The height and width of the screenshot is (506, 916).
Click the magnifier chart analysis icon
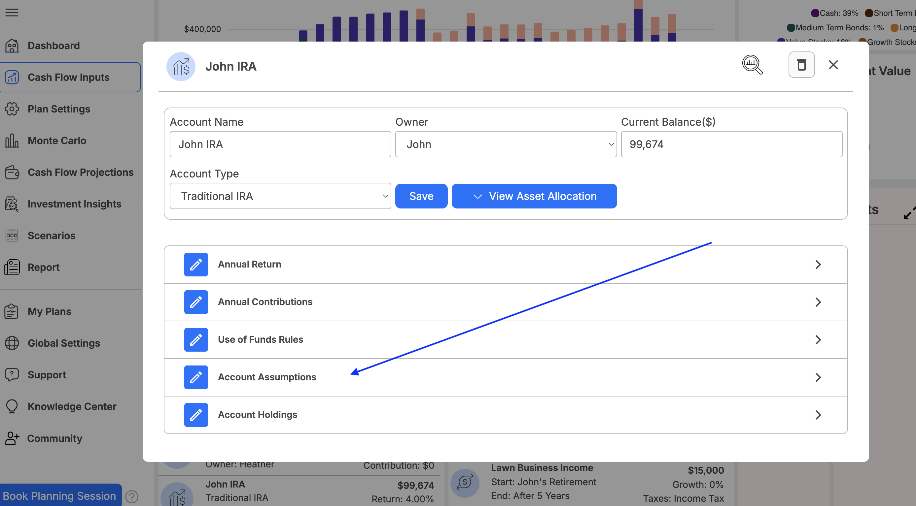point(752,65)
